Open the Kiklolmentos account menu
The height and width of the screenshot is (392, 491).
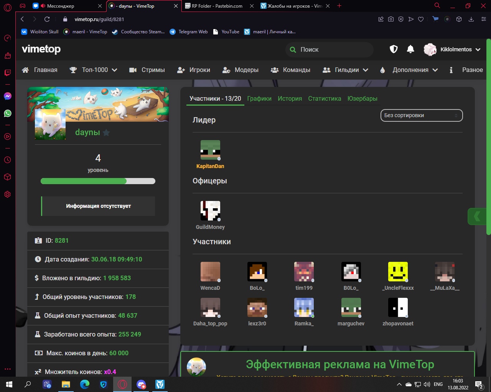(x=452, y=50)
